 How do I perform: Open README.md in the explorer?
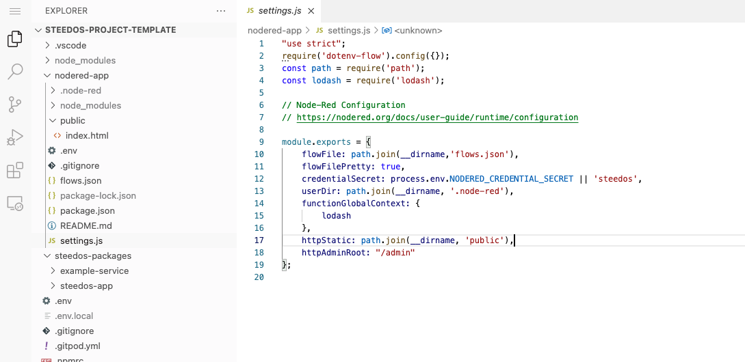(x=86, y=225)
